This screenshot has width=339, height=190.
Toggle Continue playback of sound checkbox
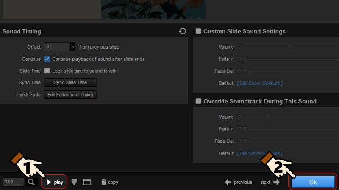47,59
